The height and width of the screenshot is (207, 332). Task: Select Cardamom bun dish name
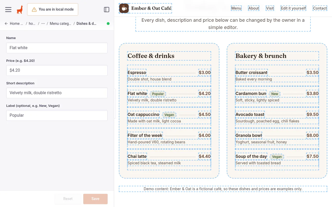click(251, 93)
